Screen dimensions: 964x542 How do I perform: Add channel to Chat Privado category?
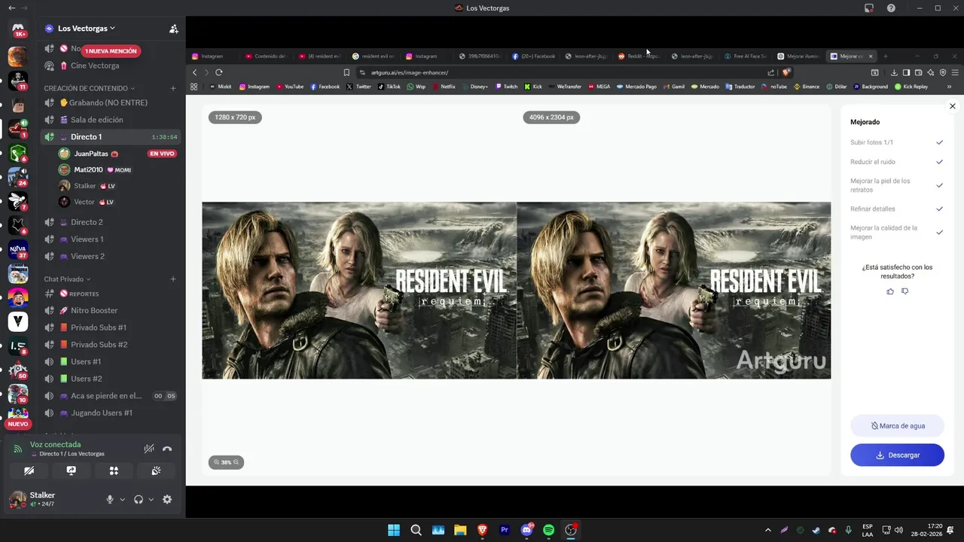tap(173, 279)
